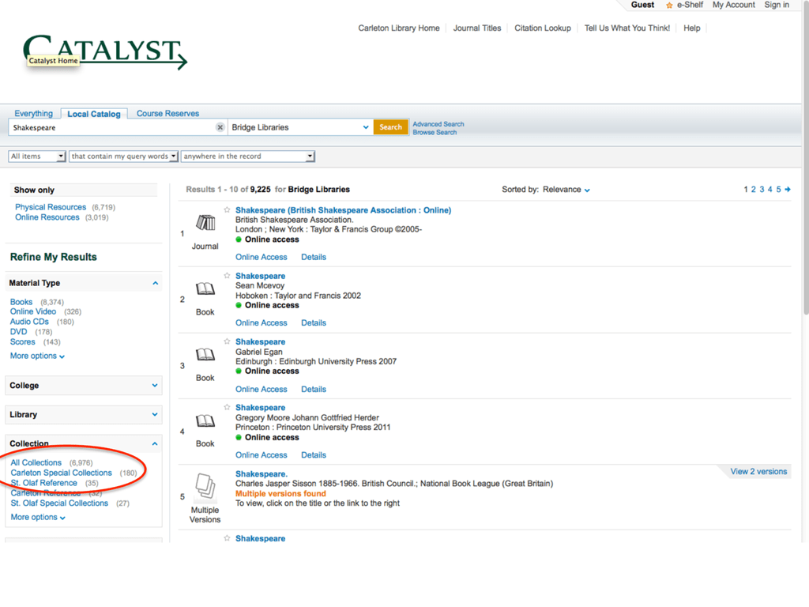
Task: Open Carleton Library Home
Action: (399, 28)
